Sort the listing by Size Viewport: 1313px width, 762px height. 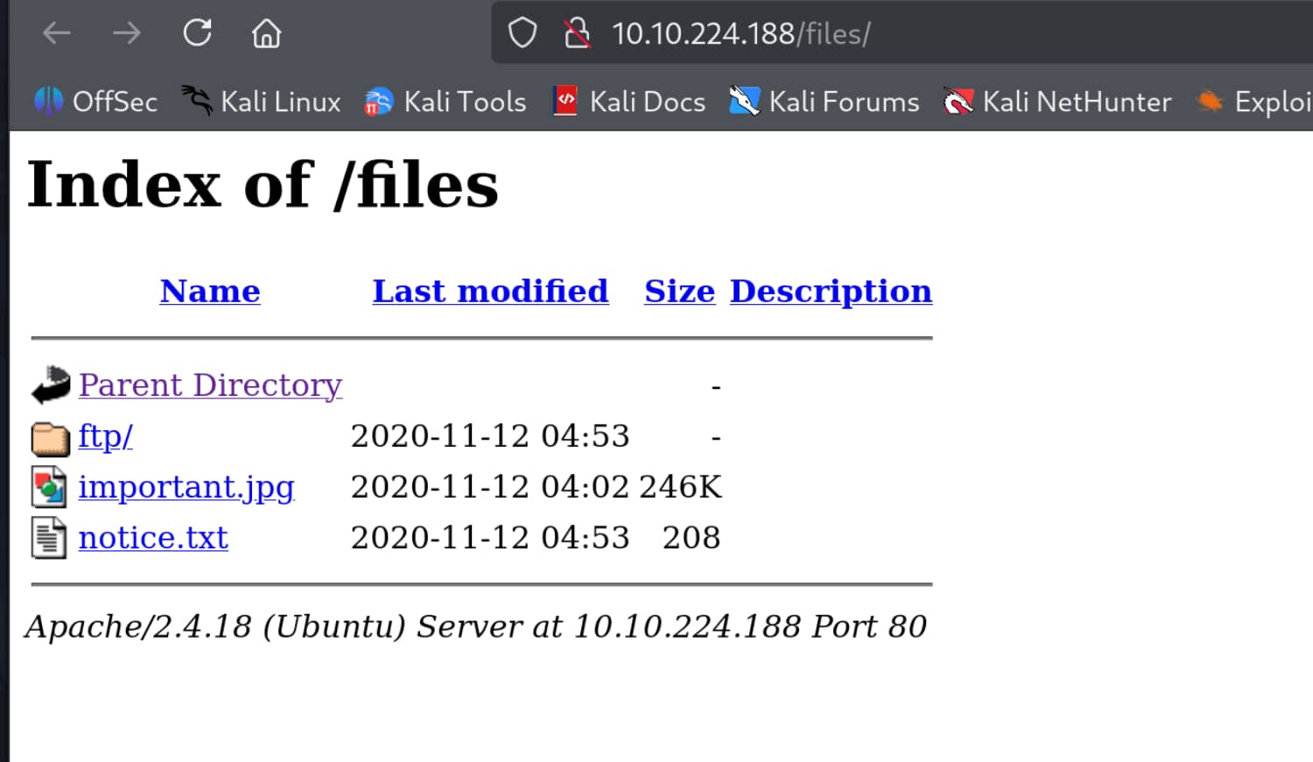coord(679,291)
